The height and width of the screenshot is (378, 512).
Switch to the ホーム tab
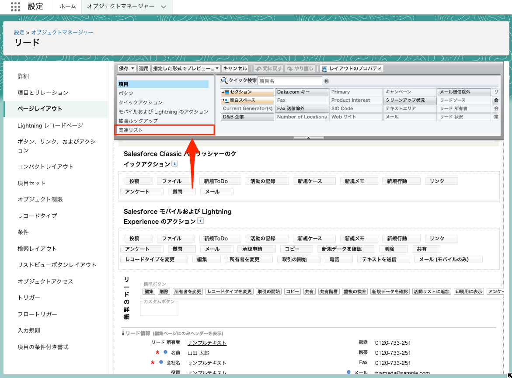coord(68,7)
